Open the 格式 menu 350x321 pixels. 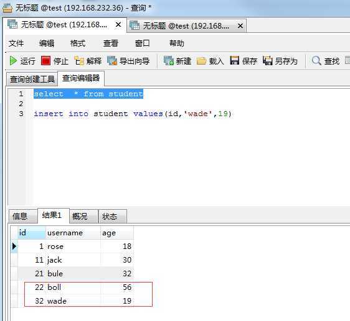tap(78, 43)
